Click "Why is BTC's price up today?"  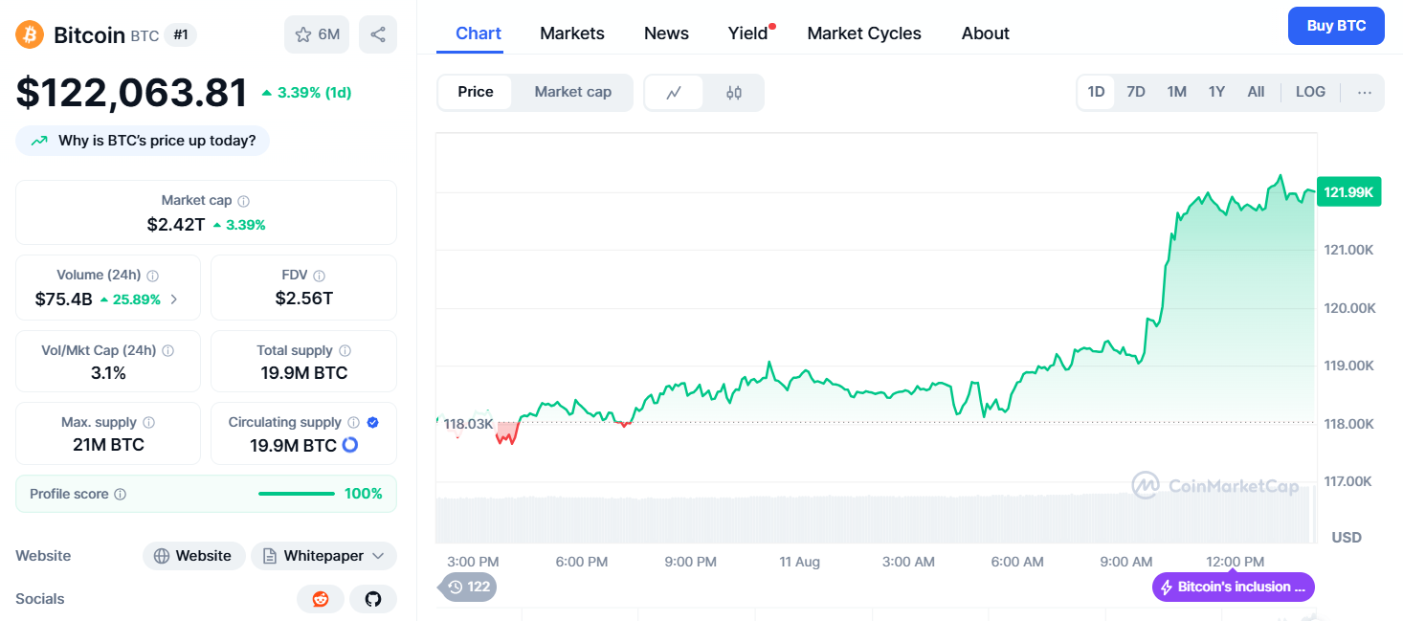click(143, 141)
